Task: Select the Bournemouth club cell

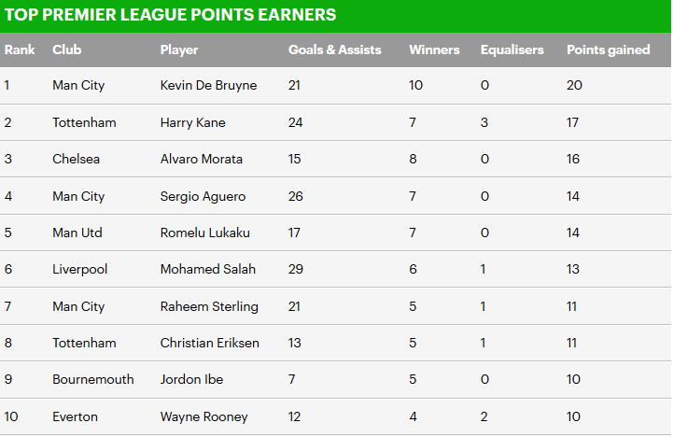Action: pos(93,379)
